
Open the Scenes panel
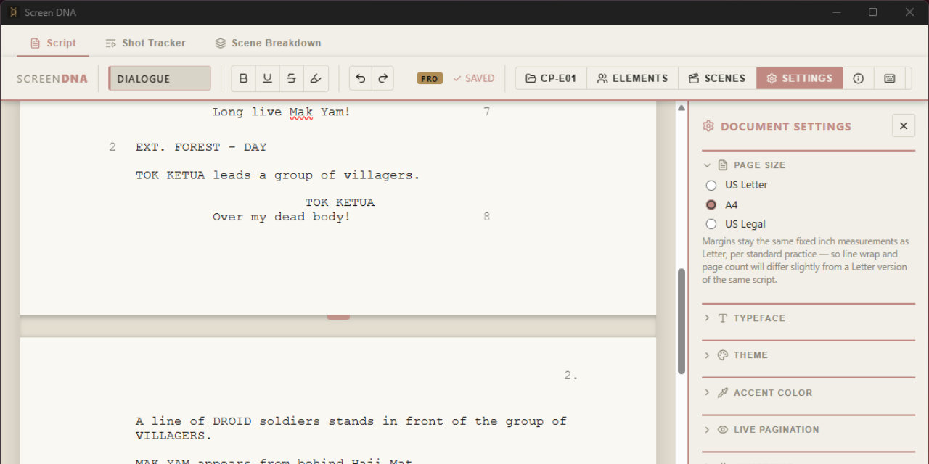click(x=717, y=78)
